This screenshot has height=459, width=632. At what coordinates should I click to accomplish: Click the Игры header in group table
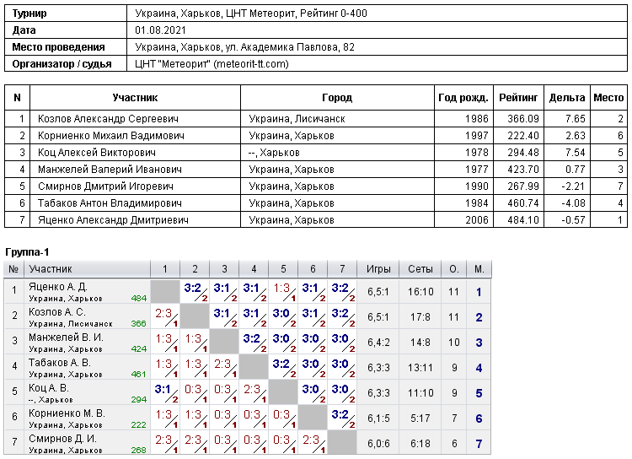pyautogui.click(x=378, y=269)
